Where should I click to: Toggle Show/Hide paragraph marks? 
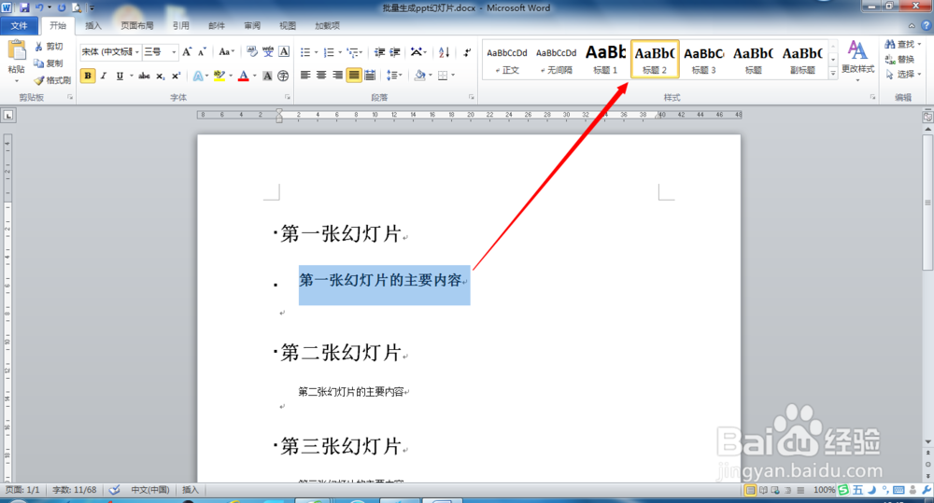(x=467, y=52)
